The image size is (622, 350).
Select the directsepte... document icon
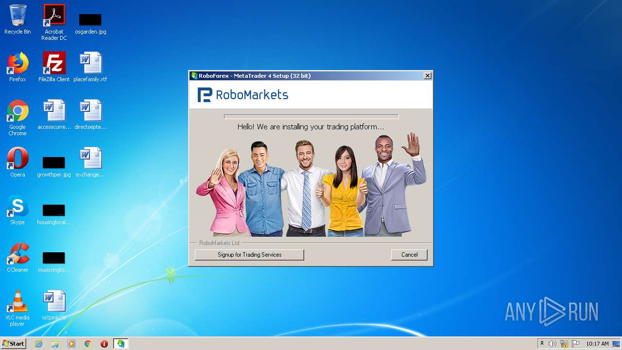pos(90,115)
